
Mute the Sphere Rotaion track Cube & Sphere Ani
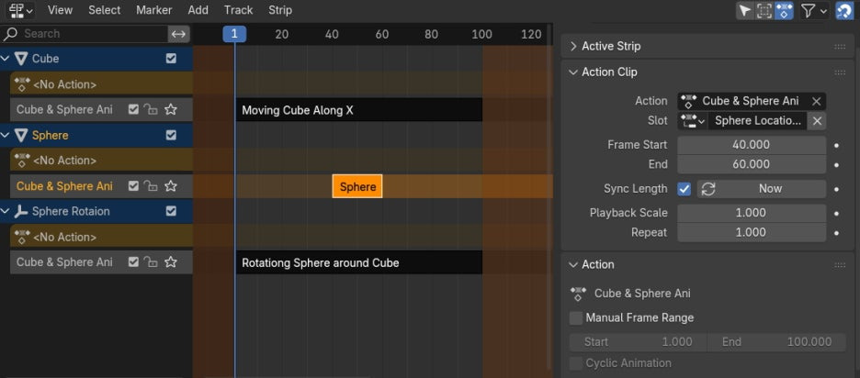pos(133,262)
